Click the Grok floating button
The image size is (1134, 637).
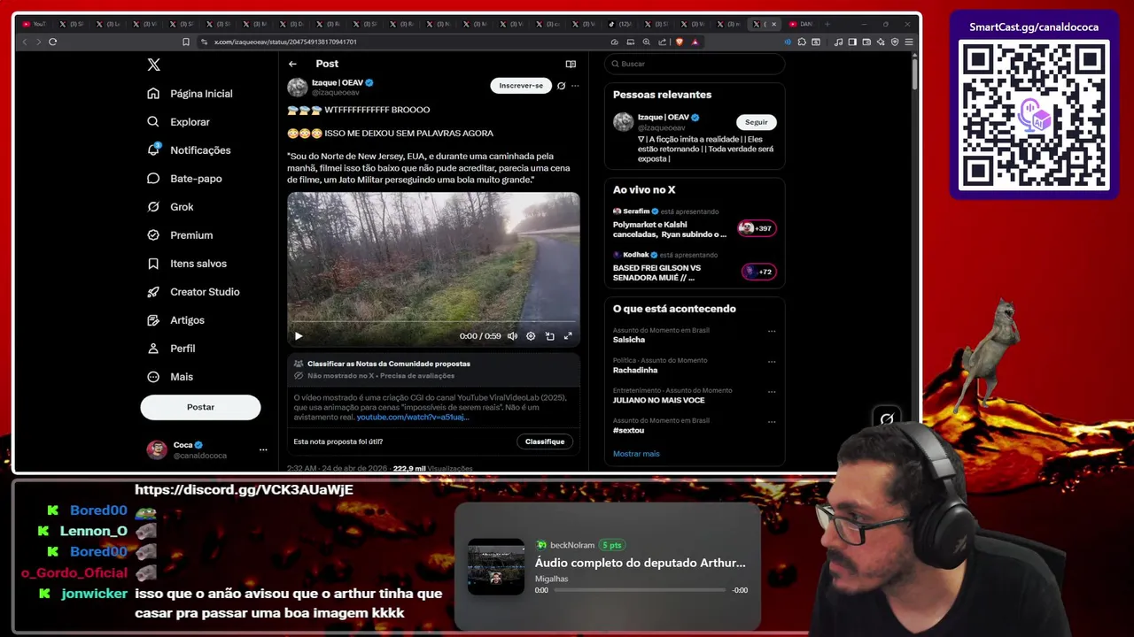(887, 418)
